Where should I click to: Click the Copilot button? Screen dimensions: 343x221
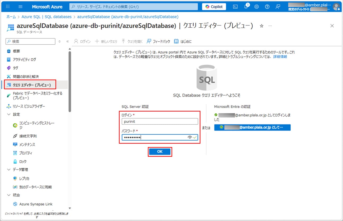coord(214,7)
